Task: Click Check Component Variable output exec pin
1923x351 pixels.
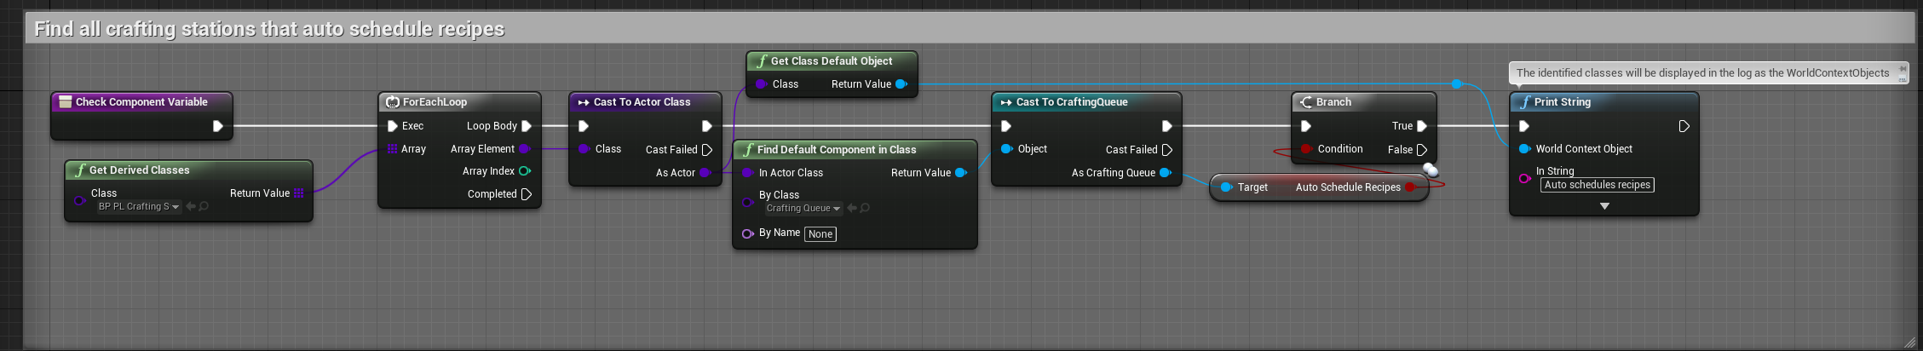Action: [218, 126]
